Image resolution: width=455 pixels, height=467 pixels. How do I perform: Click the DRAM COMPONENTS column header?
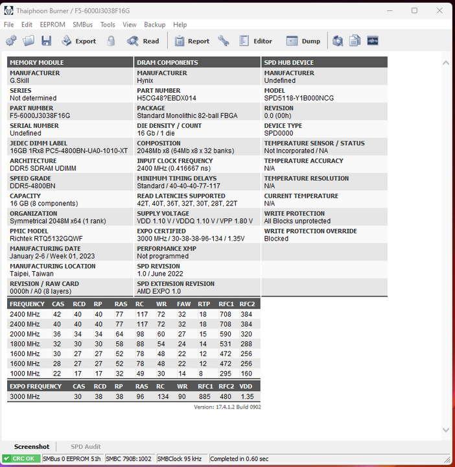pos(197,62)
